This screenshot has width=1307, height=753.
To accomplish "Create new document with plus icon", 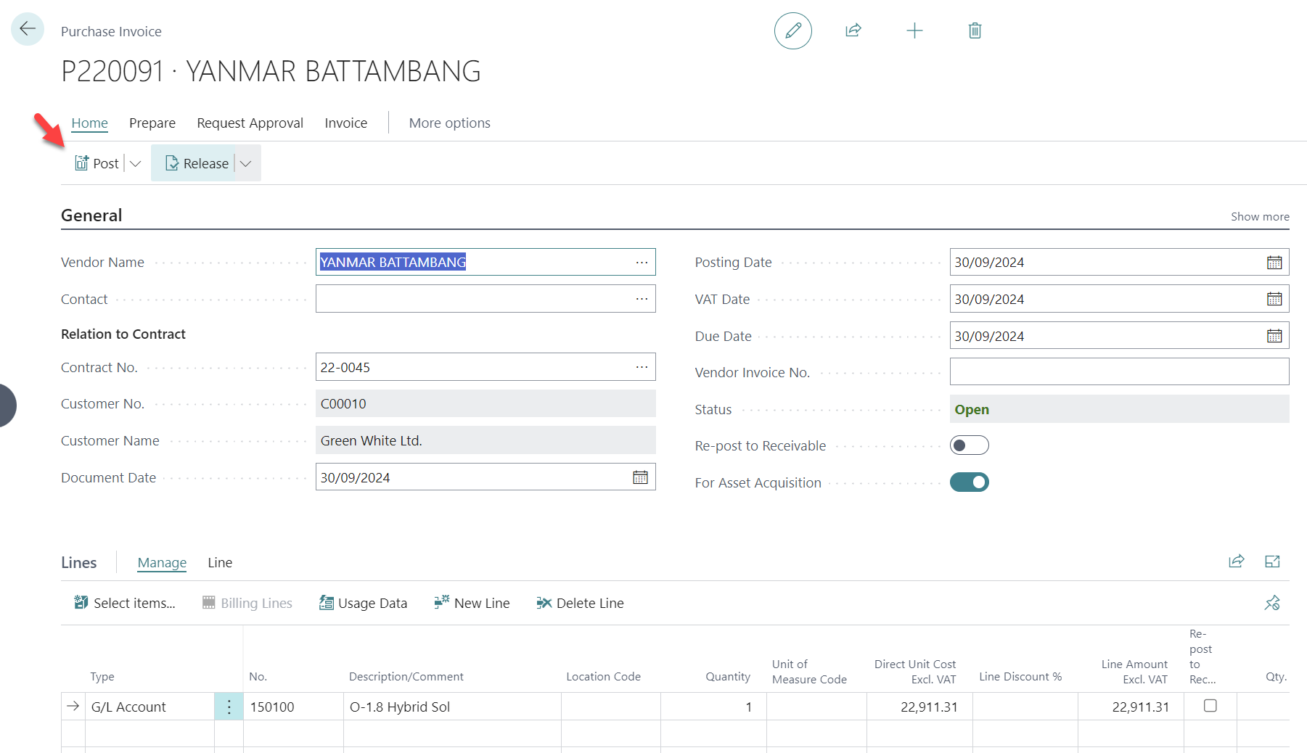I will point(914,30).
